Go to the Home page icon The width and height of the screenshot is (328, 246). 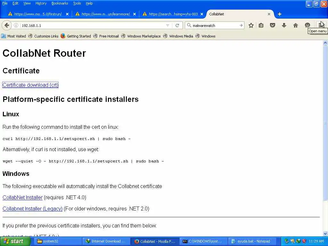pos(295,25)
